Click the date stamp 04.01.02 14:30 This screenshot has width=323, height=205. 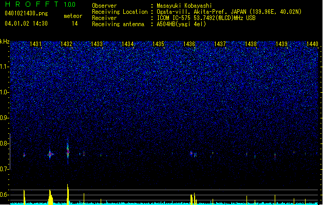(26, 24)
